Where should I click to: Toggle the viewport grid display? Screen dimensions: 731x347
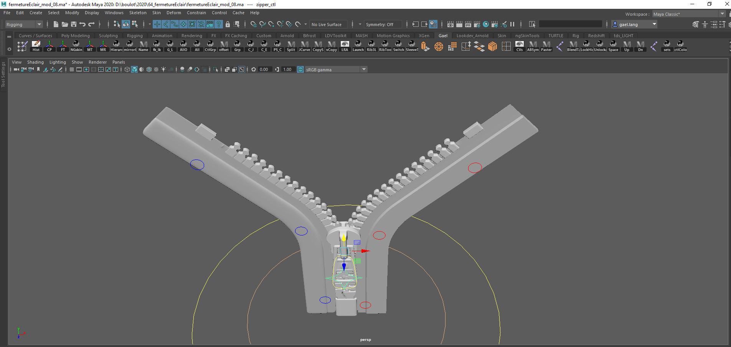(72, 69)
